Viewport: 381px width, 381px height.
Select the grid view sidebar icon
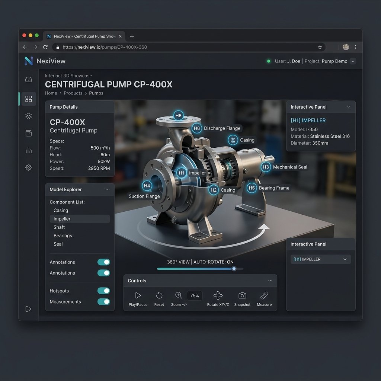(28, 99)
